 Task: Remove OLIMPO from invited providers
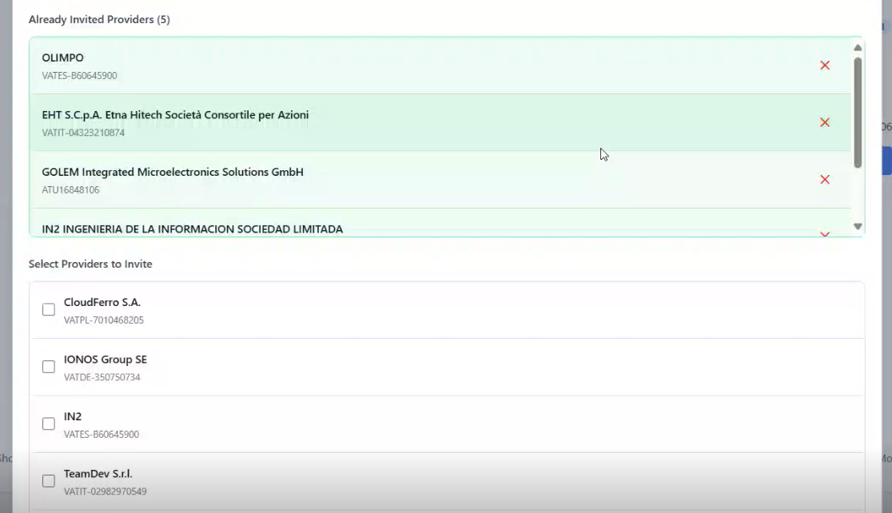[825, 66]
